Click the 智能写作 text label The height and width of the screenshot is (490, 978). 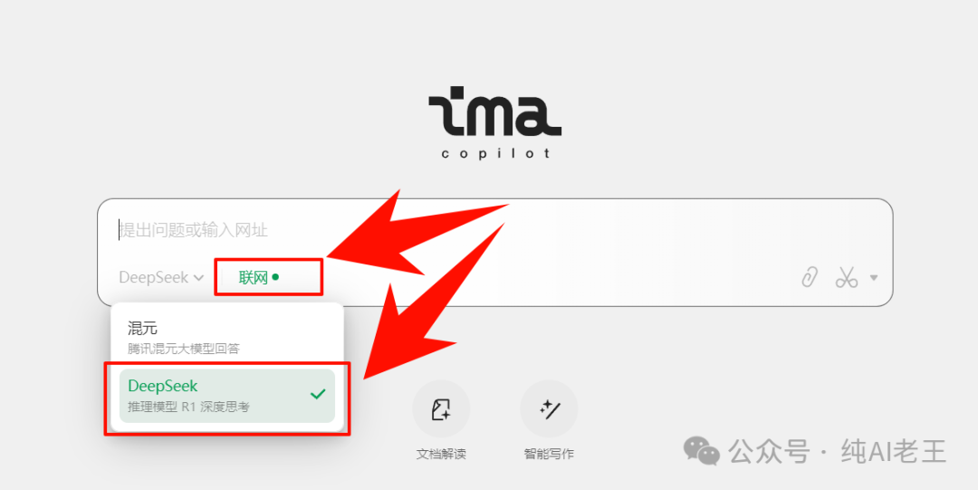pos(549,454)
